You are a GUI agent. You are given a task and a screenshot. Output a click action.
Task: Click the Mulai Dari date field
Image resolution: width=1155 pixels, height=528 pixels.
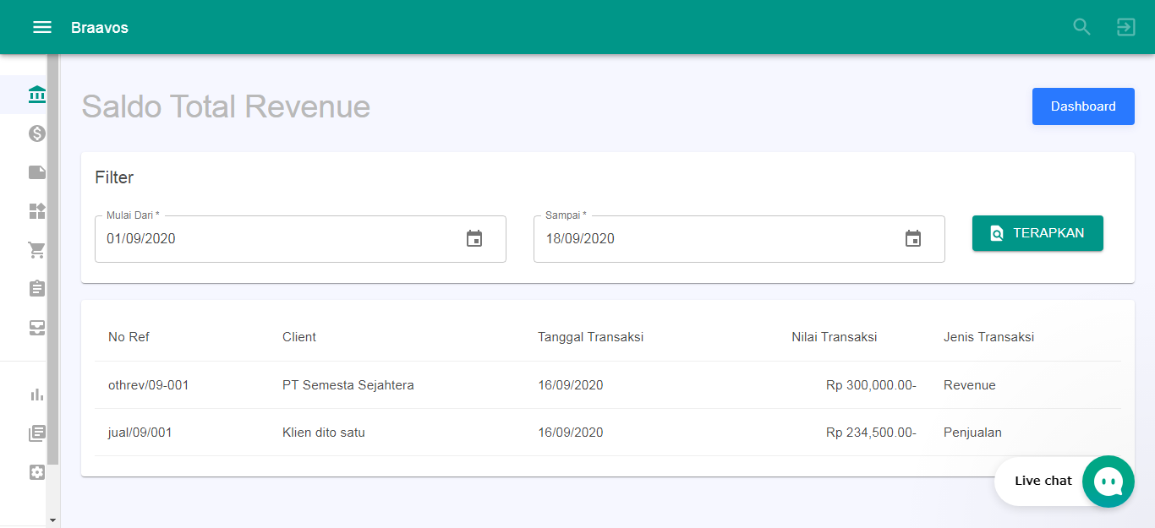pos(279,239)
